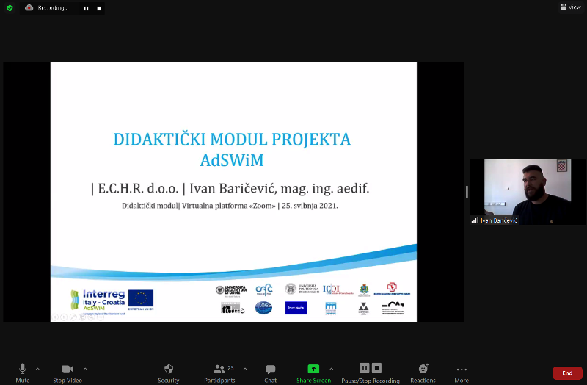Image resolution: width=587 pixels, height=385 pixels.
Task: Open the More options menu
Action: pos(462,370)
